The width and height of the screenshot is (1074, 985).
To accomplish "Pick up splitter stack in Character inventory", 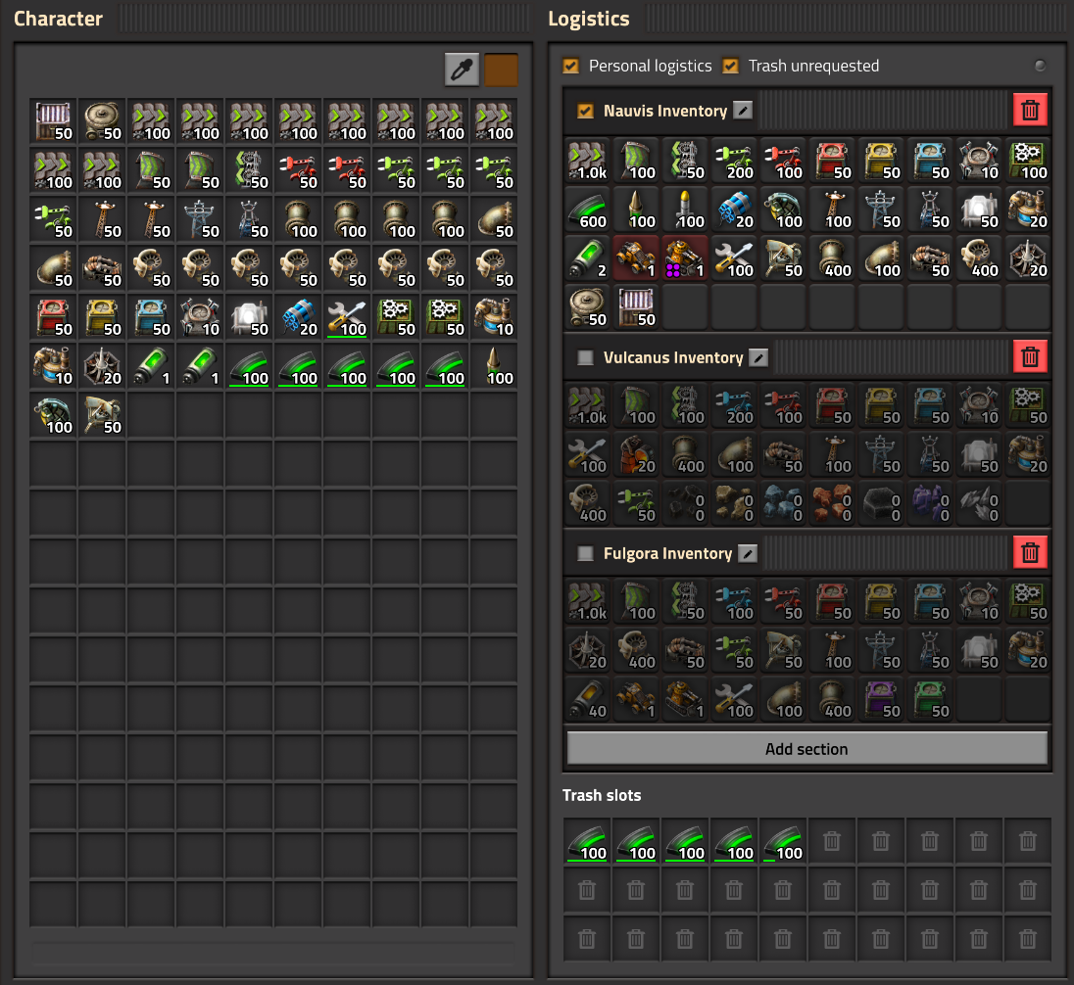I will [x=249, y=171].
